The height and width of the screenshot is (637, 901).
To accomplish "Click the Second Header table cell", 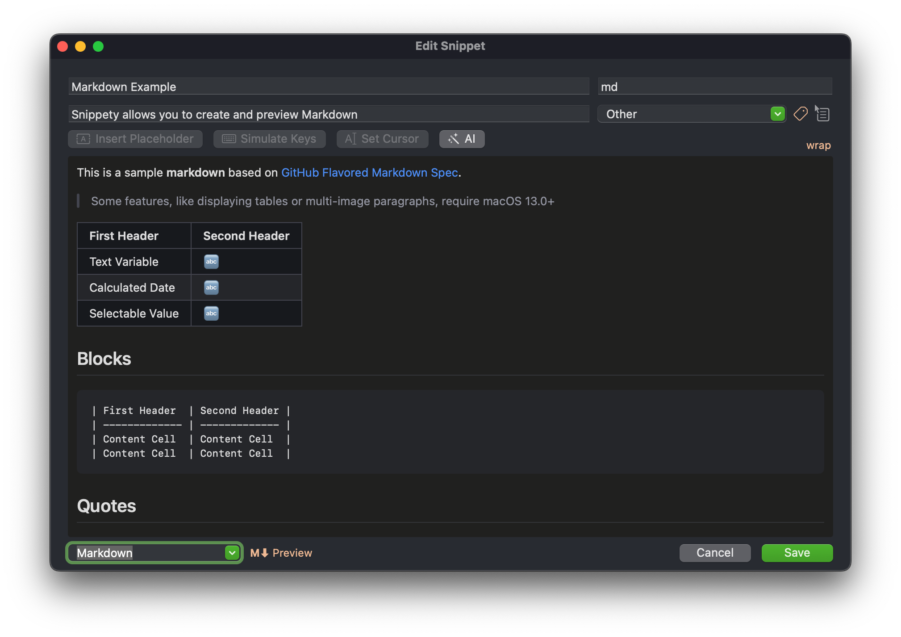I will (x=246, y=236).
